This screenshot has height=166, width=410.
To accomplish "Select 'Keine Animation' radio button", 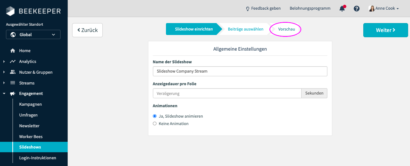I will (x=155, y=124).
